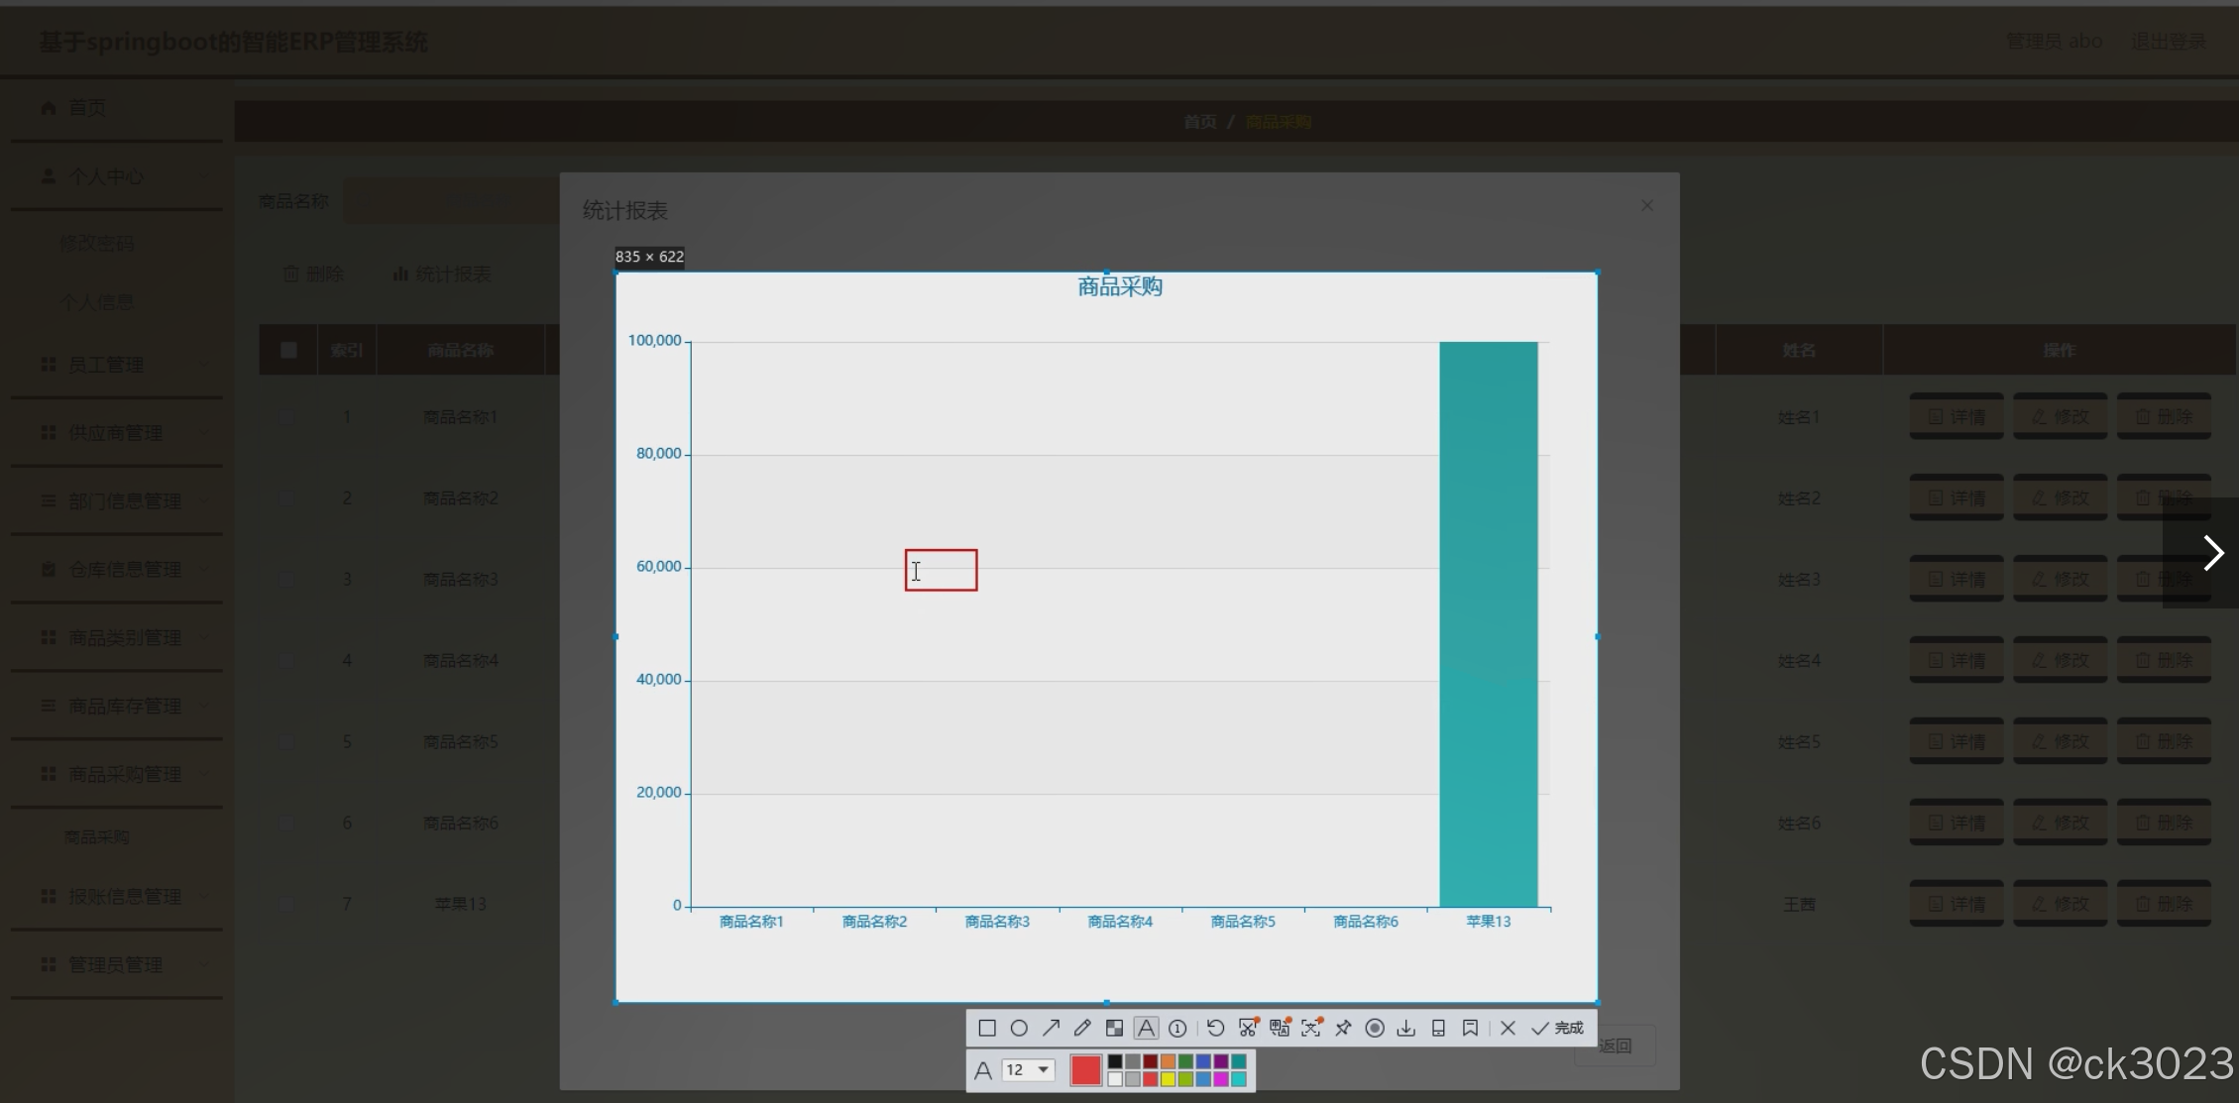Pin the screenshot to screen
2239x1103 pixels.
(x=1343, y=1028)
